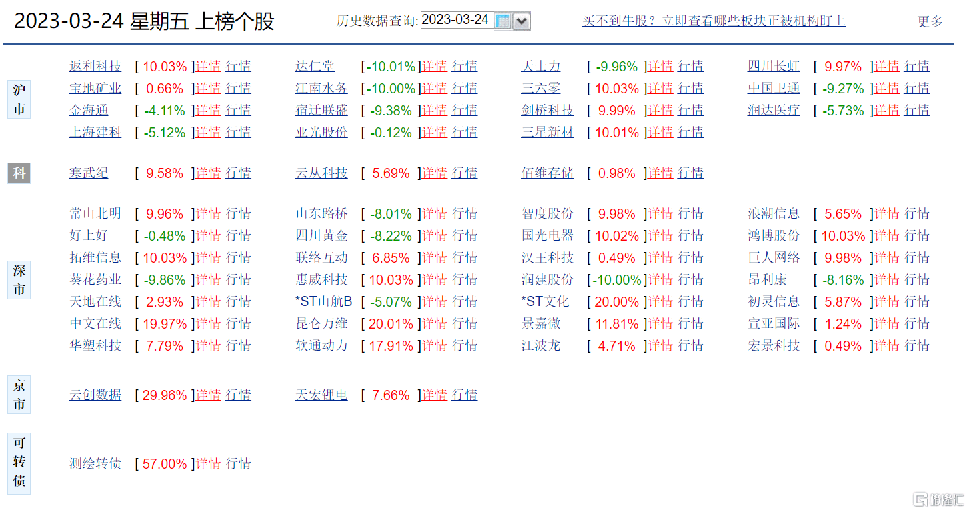Open stock link 巨人网络
969x512 pixels.
[x=774, y=258]
